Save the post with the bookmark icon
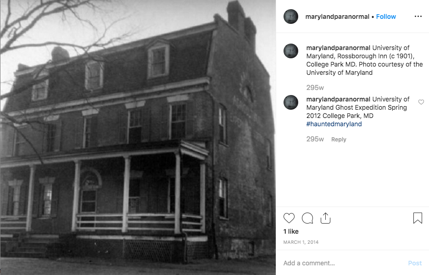429x275 pixels. 418,218
